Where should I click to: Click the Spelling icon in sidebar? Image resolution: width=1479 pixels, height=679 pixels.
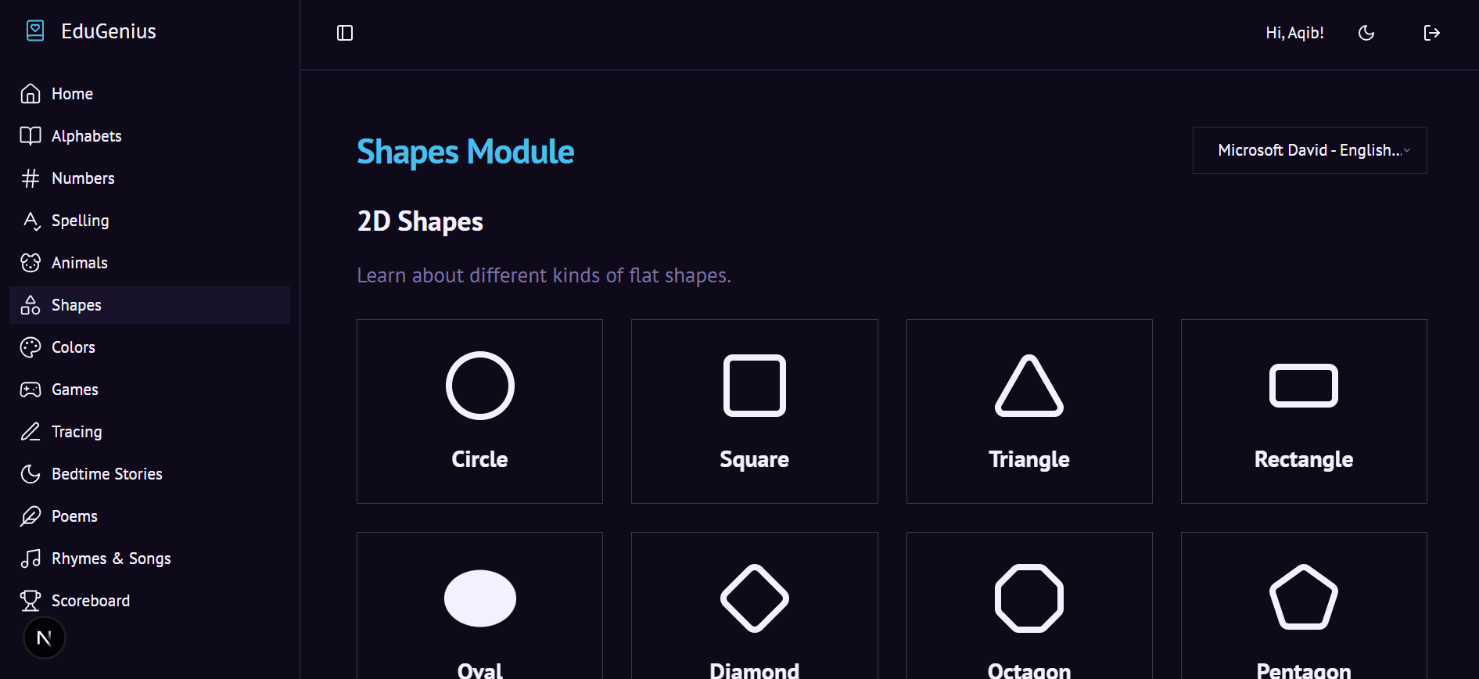(31, 221)
